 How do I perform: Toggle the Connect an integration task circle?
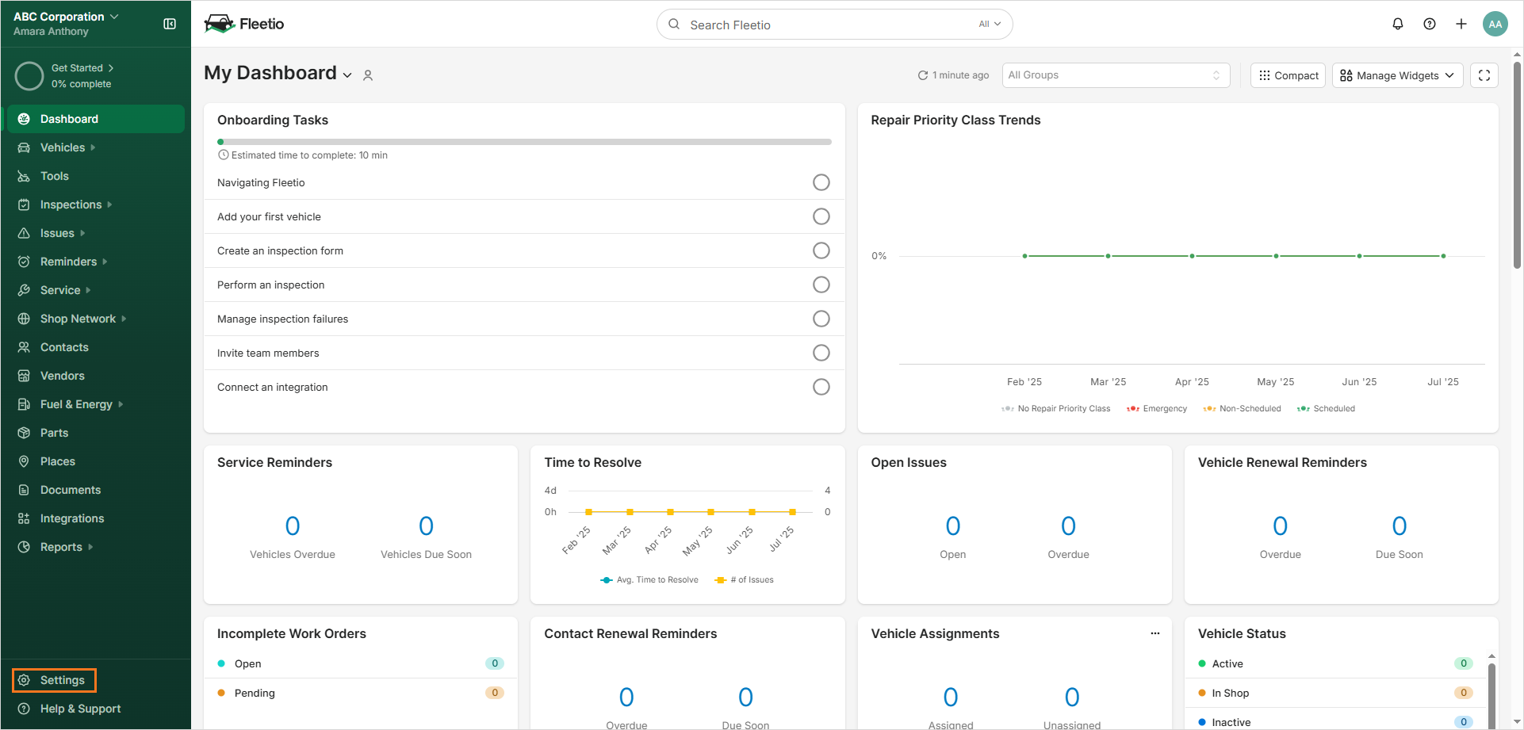pos(821,387)
